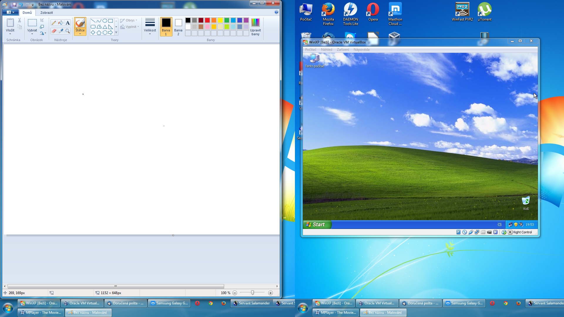Activate the Text tool in Paint

[68, 23]
